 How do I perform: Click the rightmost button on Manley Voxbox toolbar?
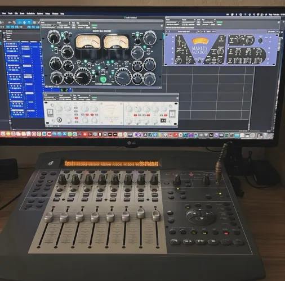coord(278,32)
